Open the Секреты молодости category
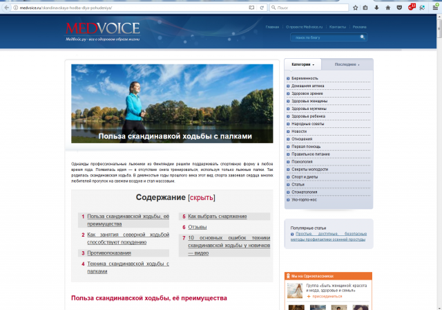 pos(309,170)
